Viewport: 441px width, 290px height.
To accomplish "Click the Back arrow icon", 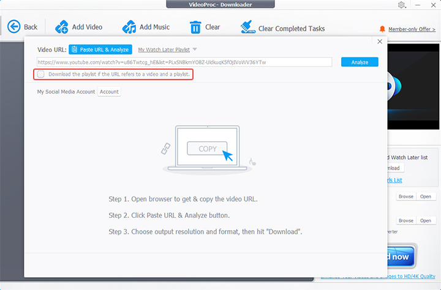I will tap(13, 27).
